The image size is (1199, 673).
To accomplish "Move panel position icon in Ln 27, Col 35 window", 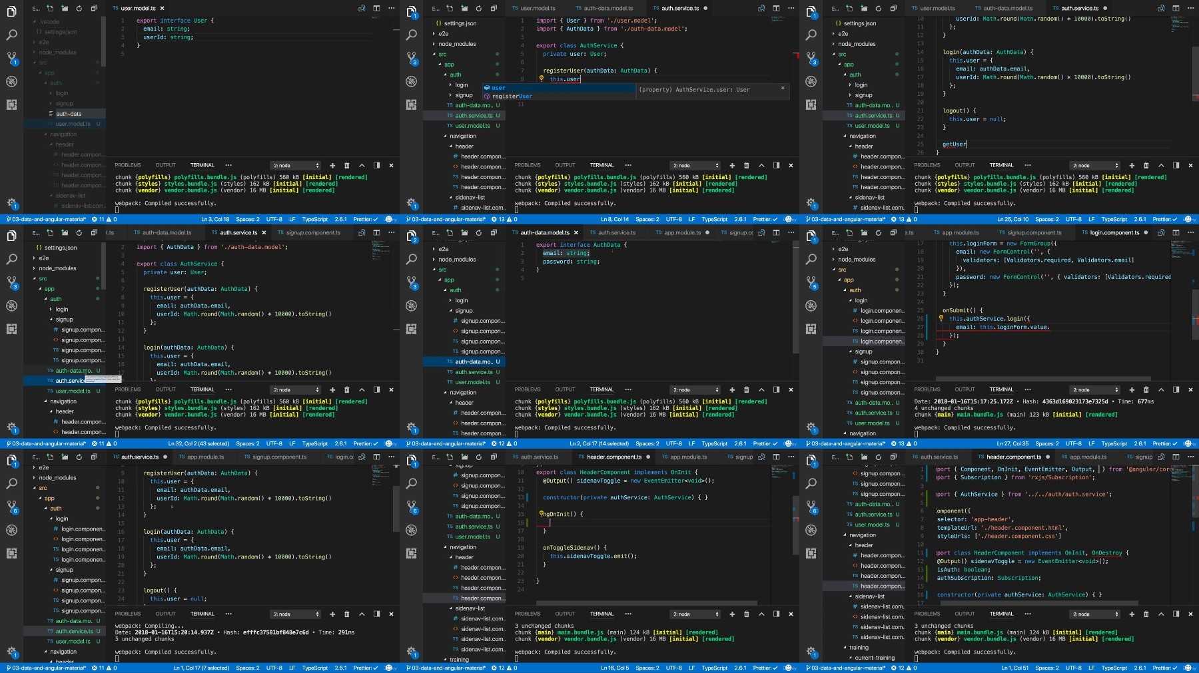I will pos(1176,389).
